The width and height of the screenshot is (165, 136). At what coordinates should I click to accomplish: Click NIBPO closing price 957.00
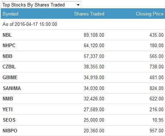pos(156,131)
